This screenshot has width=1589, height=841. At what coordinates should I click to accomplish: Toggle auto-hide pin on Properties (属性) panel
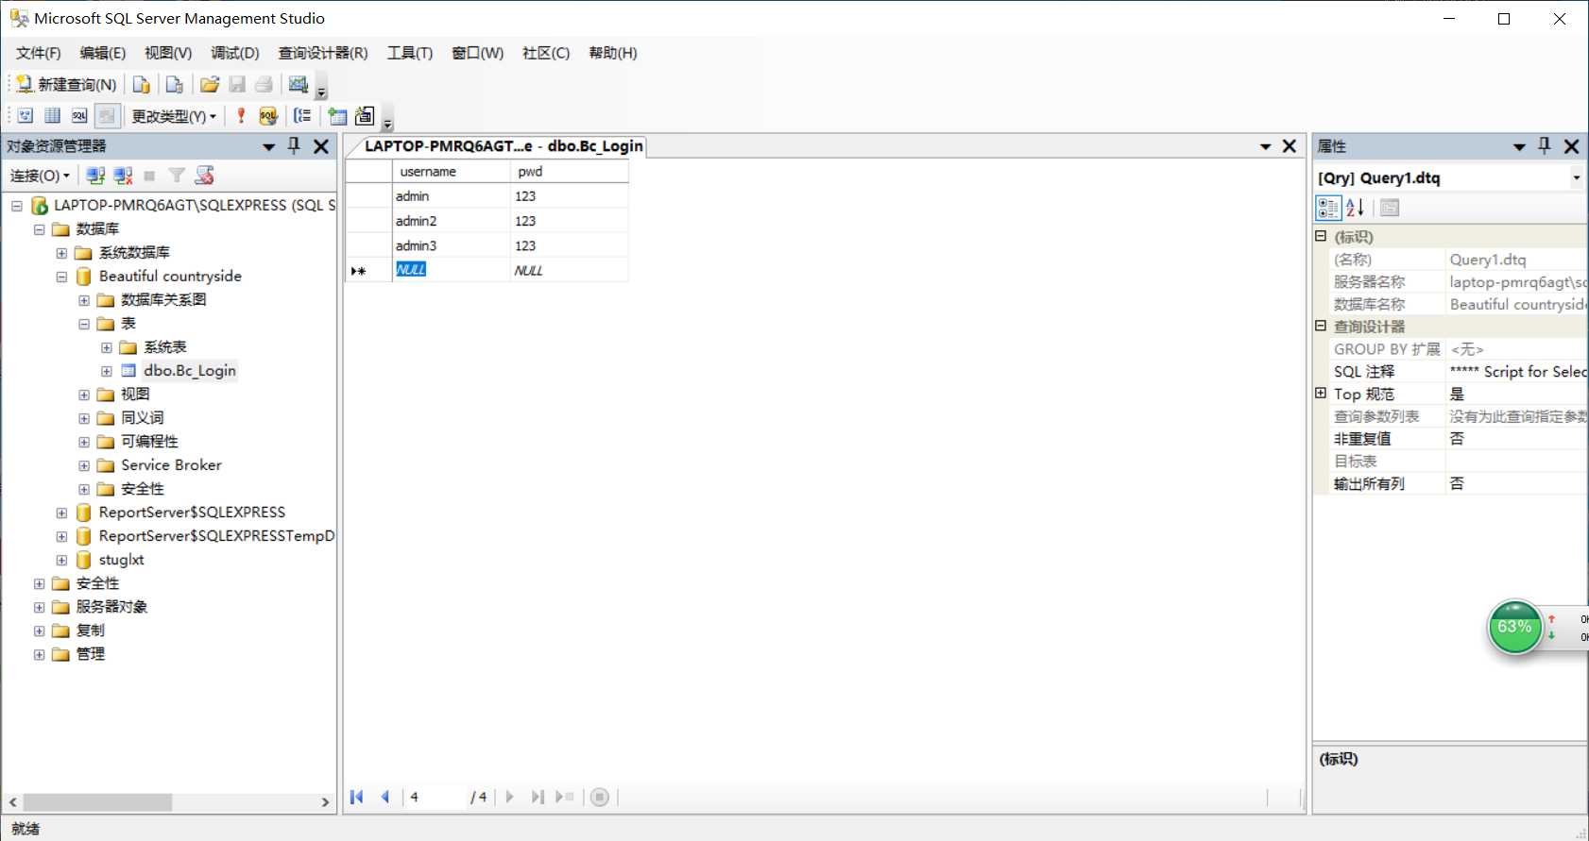(x=1545, y=146)
